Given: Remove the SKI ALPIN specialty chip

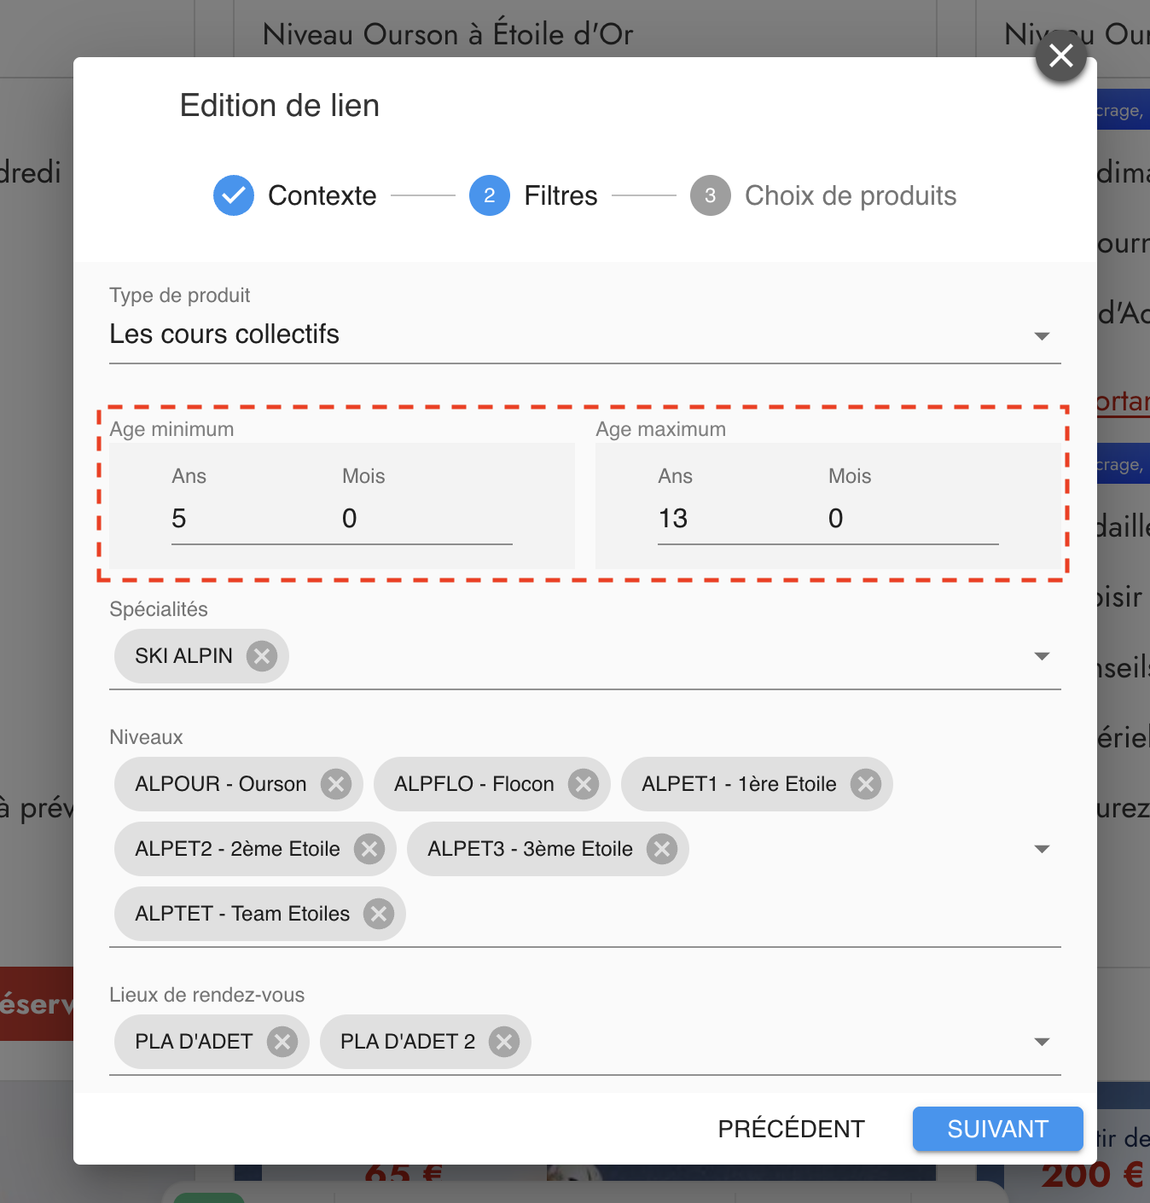Looking at the screenshot, I should pos(262,656).
